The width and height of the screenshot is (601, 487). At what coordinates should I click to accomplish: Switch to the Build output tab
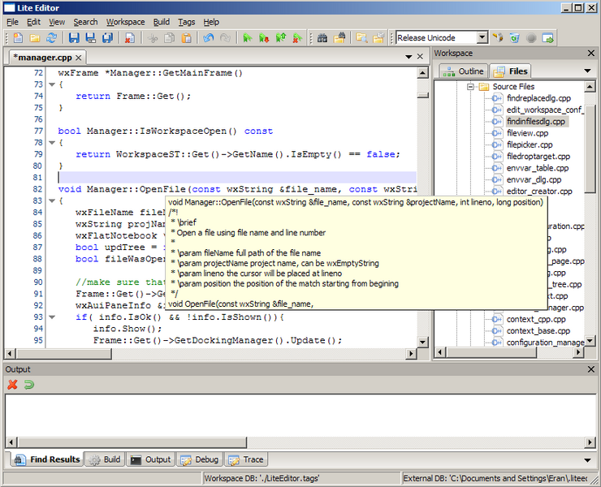(105, 459)
